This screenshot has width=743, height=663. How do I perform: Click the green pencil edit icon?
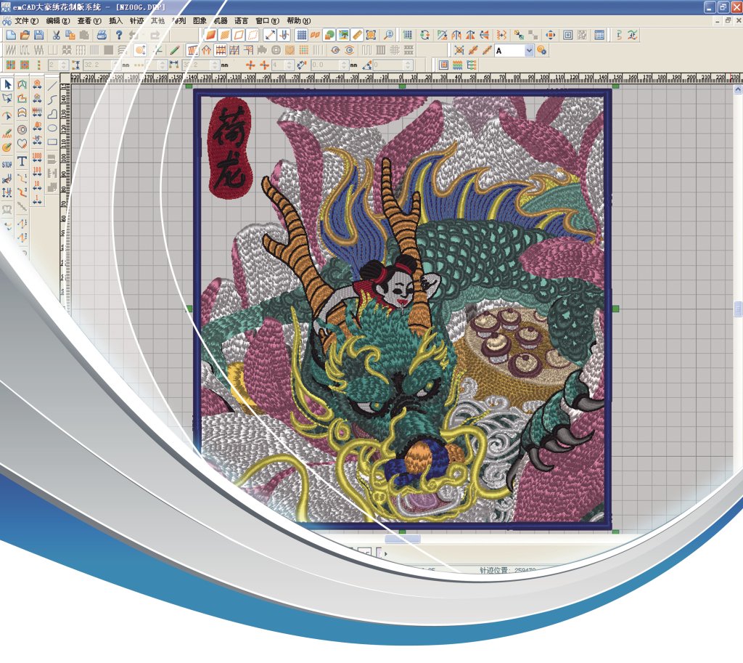175,50
